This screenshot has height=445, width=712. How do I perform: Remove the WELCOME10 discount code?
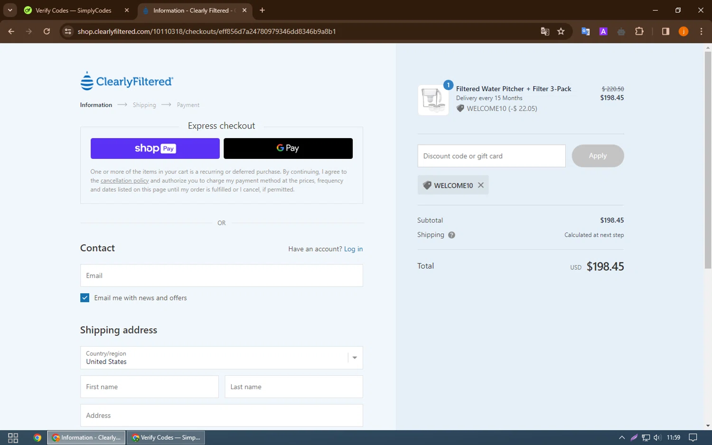(x=481, y=185)
